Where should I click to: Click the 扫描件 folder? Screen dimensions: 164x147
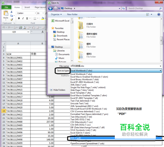point(87,25)
